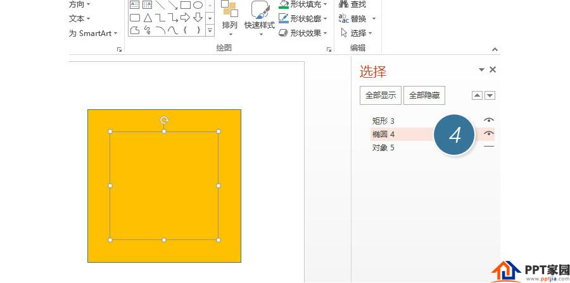Choose the arrow line shape
Screen dimensions: 570x283
(x=173, y=4)
